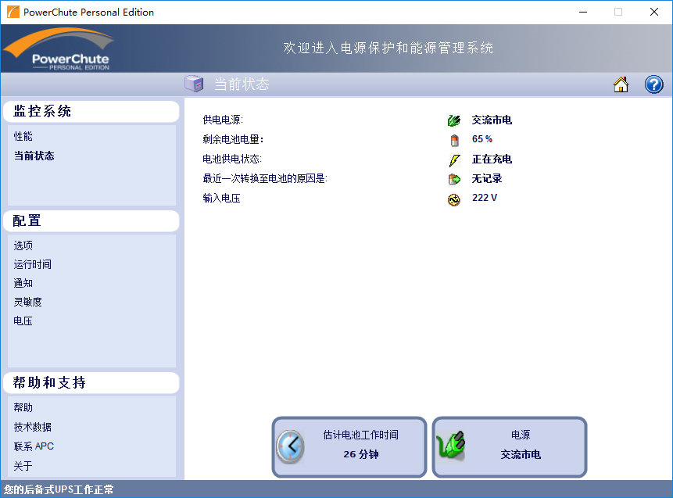Click the 当前状态 page title text
This screenshot has width=673, height=498.
pos(242,84)
